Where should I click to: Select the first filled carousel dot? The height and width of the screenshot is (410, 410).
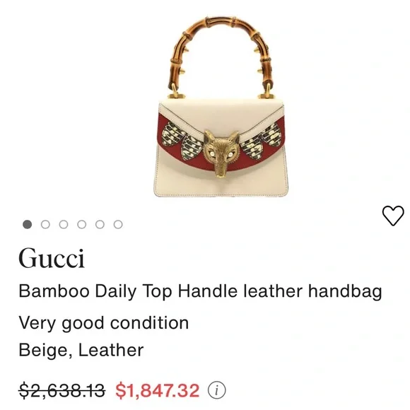[x=27, y=224]
